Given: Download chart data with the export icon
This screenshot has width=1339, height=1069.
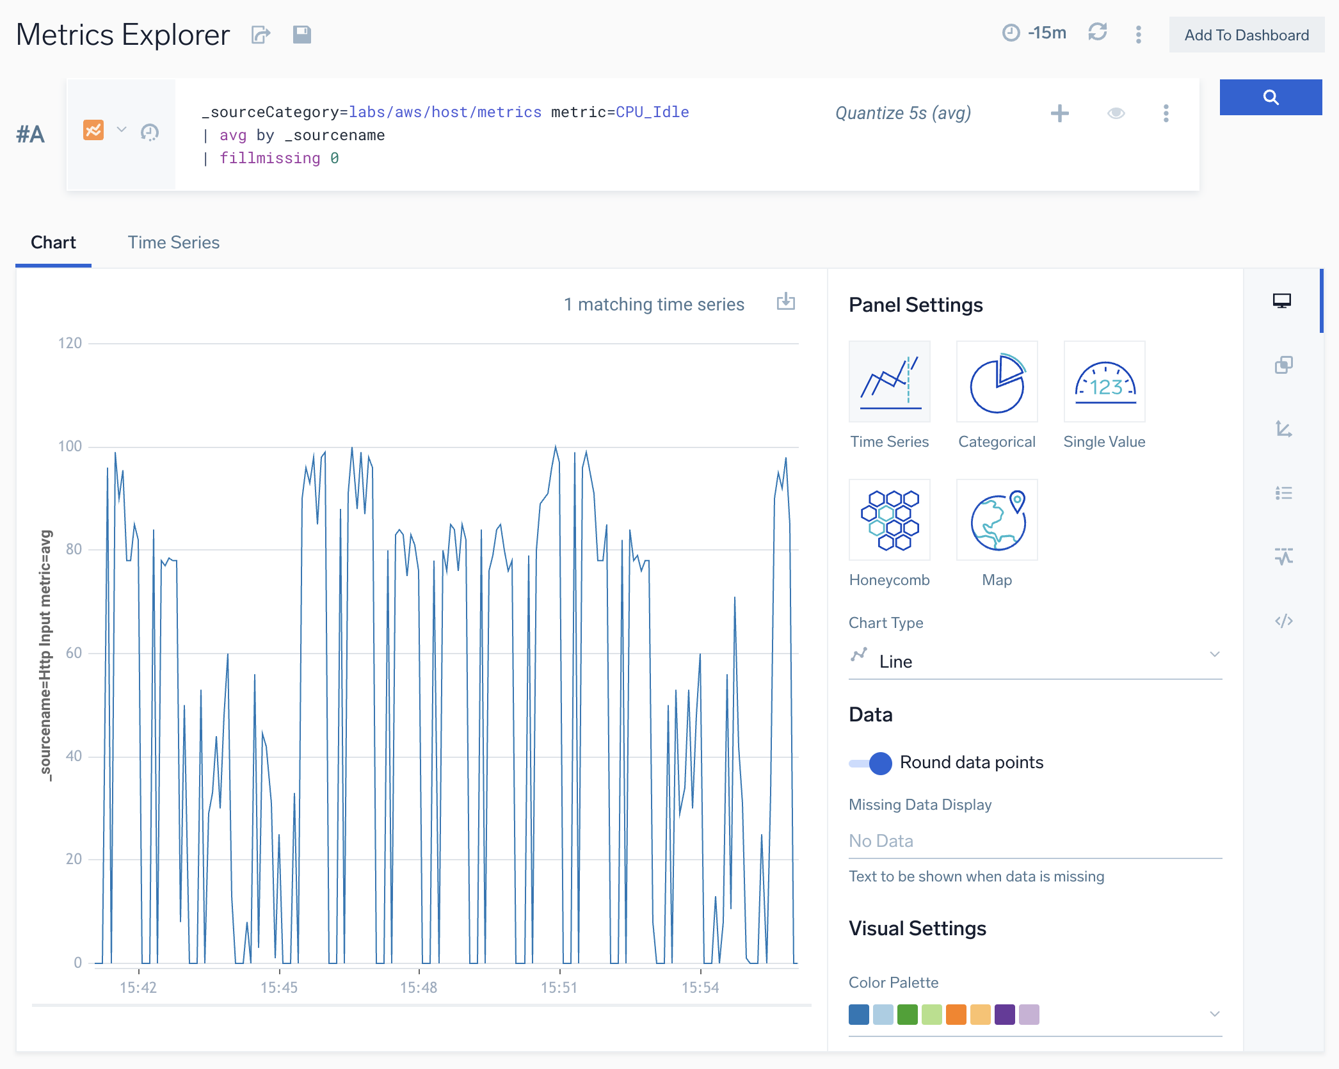Looking at the screenshot, I should pos(785,302).
